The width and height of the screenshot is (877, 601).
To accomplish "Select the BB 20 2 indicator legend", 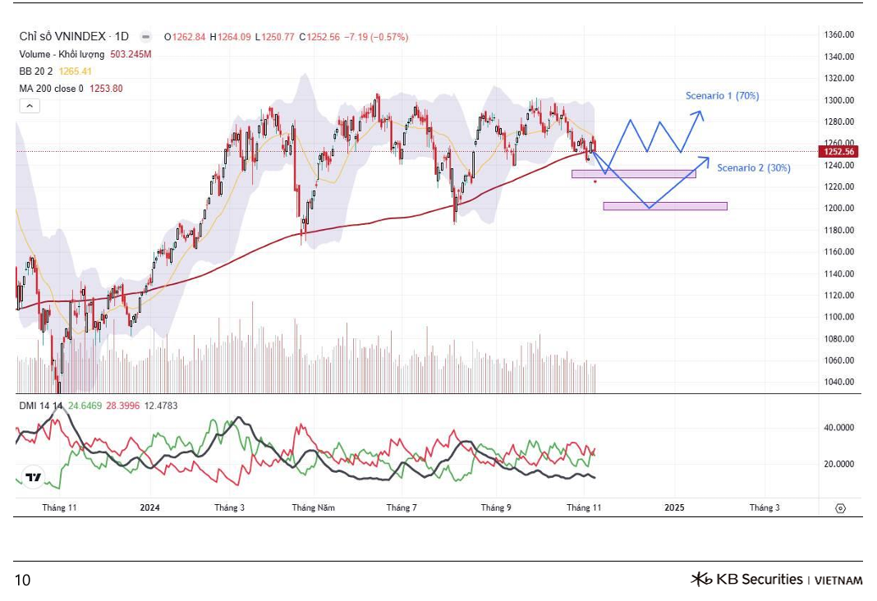I will pyautogui.click(x=37, y=71).
